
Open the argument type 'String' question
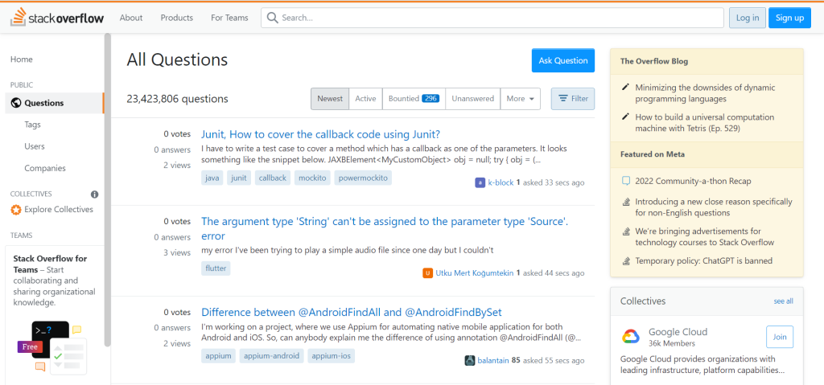click(x=385, y=228)
